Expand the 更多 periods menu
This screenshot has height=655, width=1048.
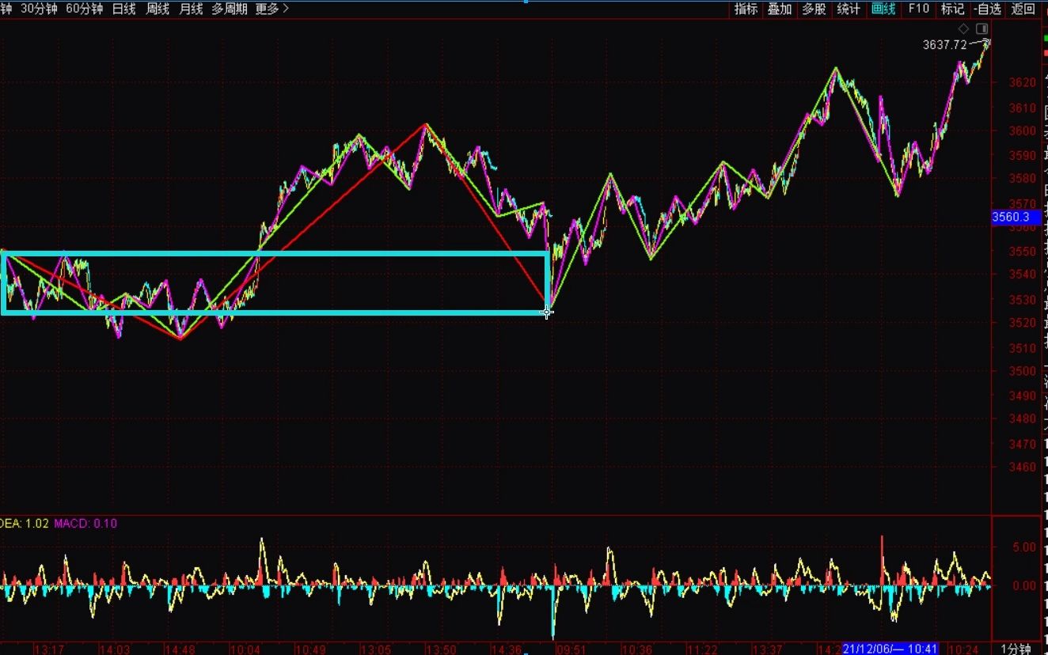[271, 9]
